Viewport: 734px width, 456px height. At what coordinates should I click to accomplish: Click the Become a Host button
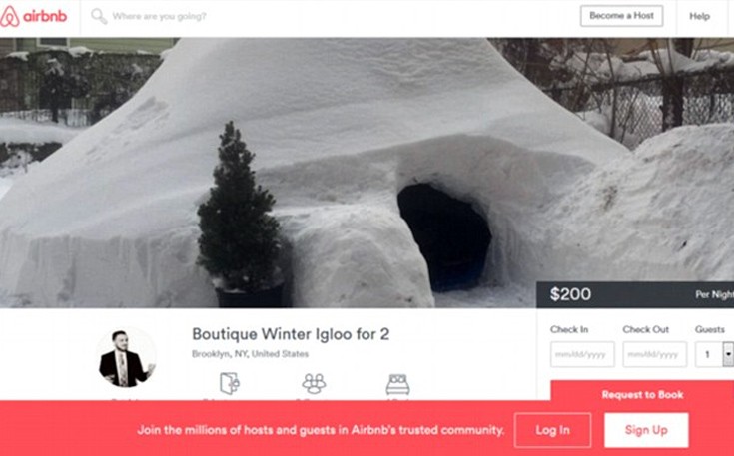pos(621,16)
